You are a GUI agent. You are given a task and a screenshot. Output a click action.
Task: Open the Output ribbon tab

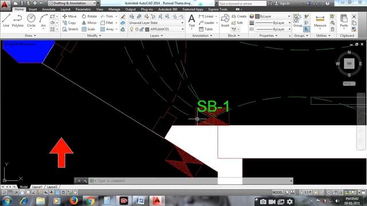tap(130, 9)
